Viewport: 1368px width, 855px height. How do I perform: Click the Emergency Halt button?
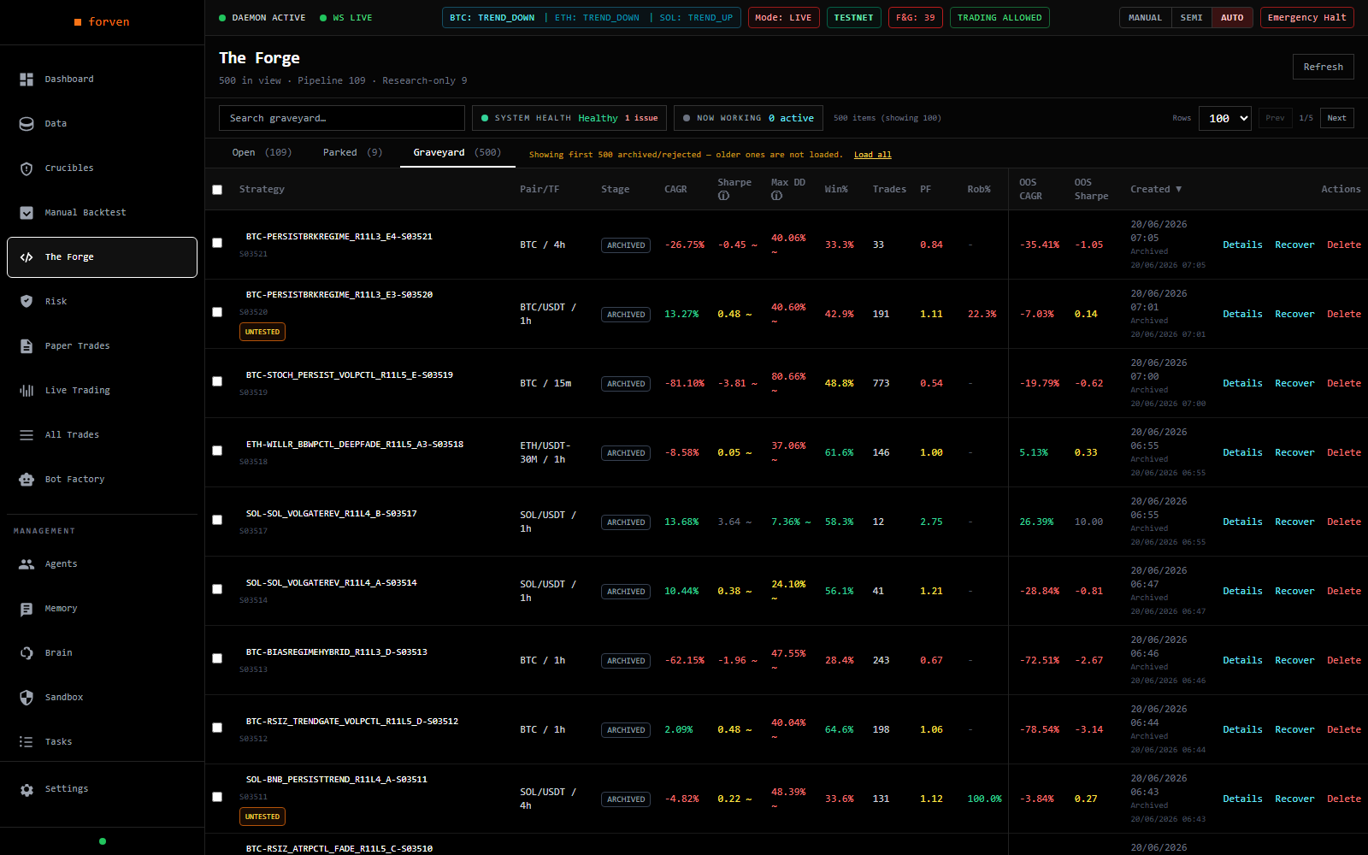tap(1306, 18)
